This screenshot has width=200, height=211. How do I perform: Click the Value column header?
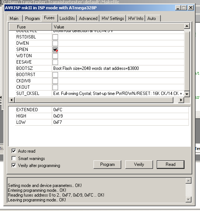click(118, 27)
